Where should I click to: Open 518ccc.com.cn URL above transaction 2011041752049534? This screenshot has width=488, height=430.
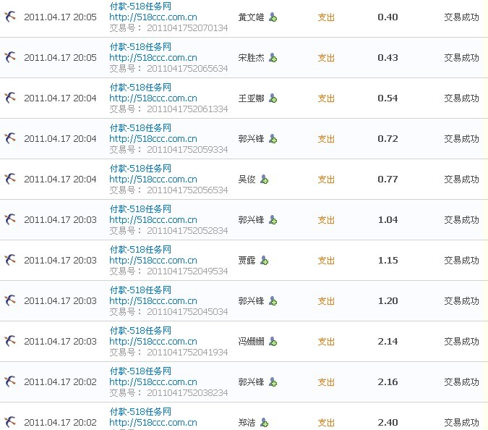pos(153,260)
